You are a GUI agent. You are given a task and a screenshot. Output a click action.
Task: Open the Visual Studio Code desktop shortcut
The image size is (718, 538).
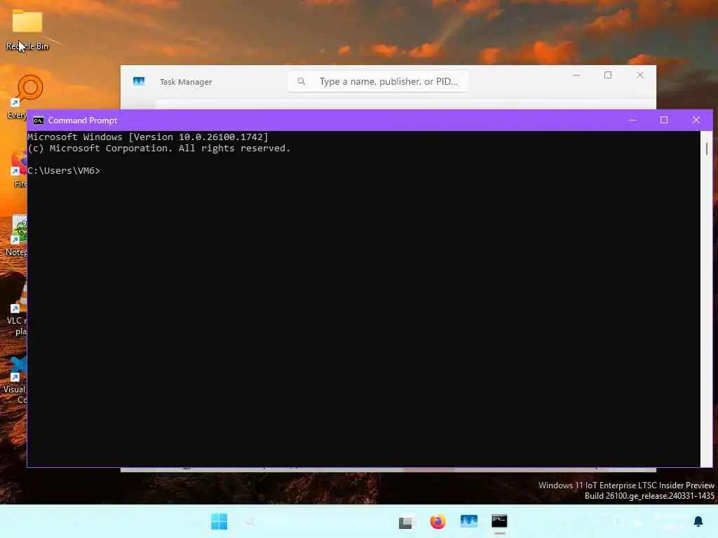click(17, 379)
